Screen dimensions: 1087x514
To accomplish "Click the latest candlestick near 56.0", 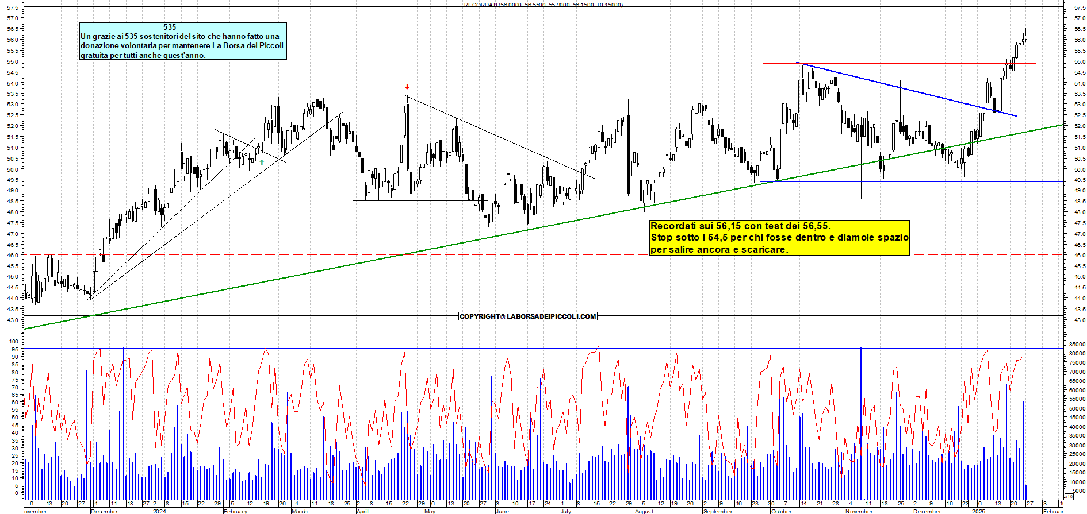I will (1025, 38).
